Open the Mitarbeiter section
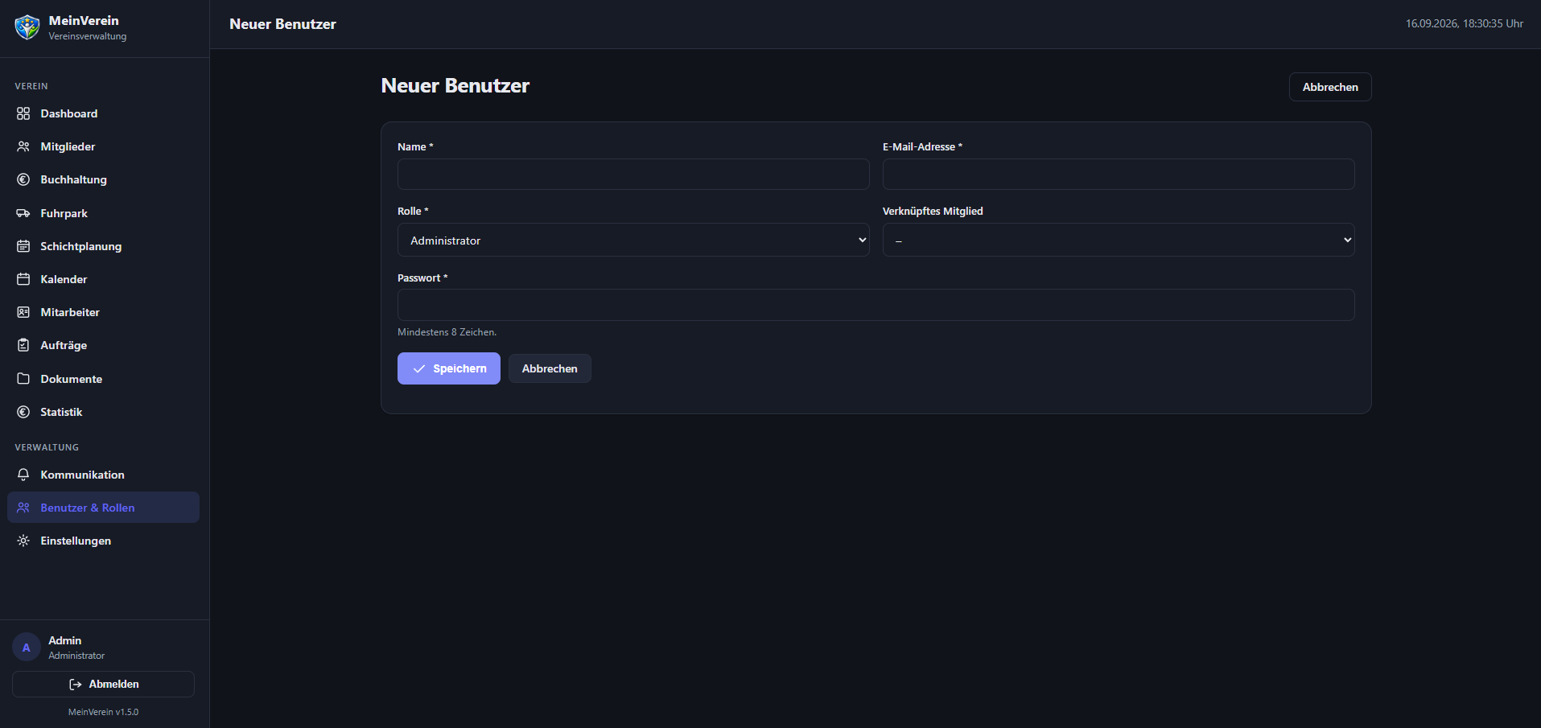This screenshot has width=1541, height=728. [x=103, y=312]
